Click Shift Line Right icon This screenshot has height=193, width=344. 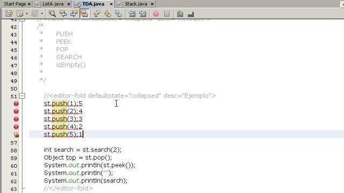tap(142, 13)
